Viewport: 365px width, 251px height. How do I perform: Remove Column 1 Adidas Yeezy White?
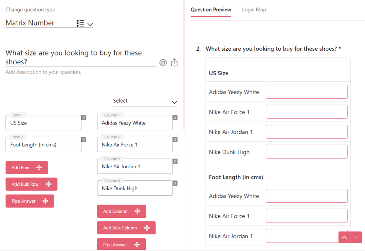pyautogui.click(x=175, y=118)
